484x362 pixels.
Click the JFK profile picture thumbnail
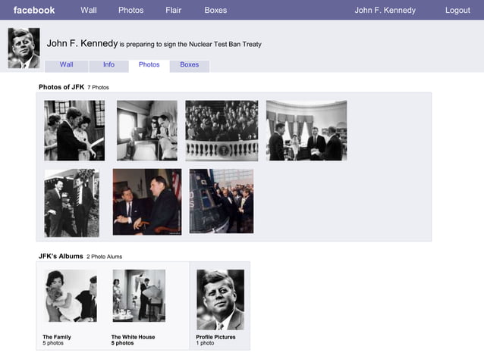click(x=24, y=48)
